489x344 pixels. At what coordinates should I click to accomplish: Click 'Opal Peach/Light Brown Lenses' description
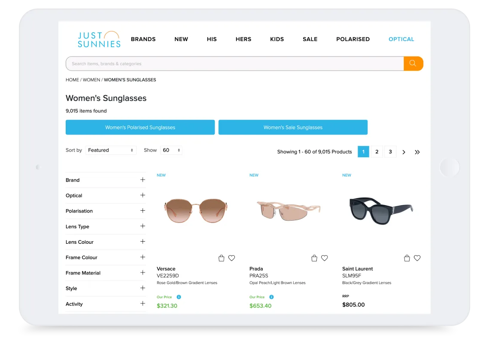point(277,283)
